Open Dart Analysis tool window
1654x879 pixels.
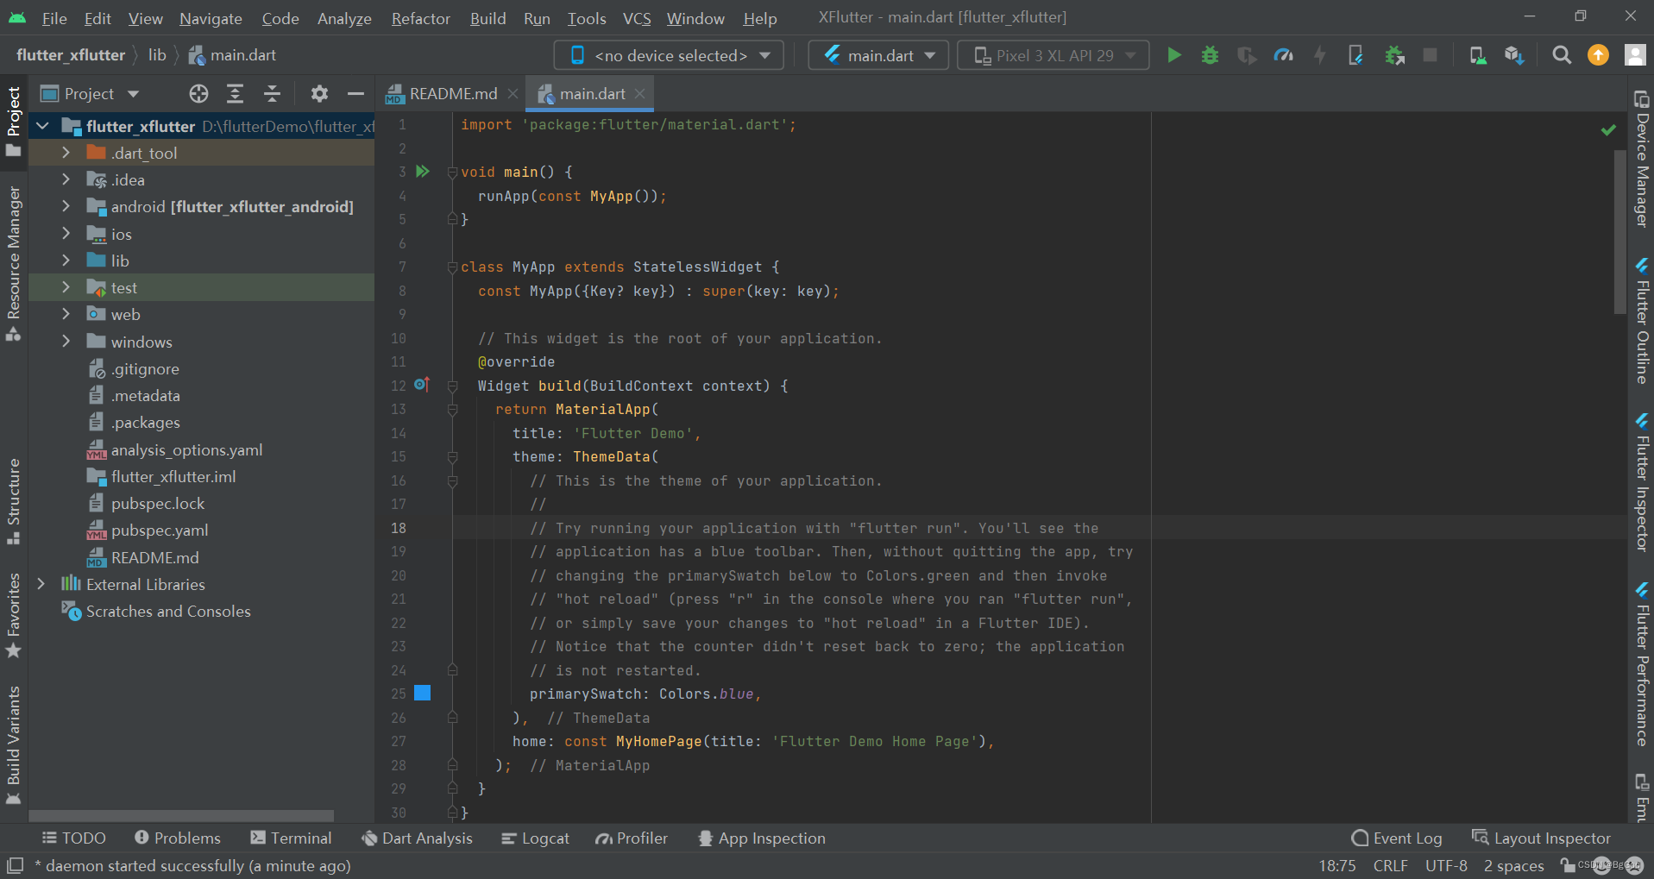[417, 838]
